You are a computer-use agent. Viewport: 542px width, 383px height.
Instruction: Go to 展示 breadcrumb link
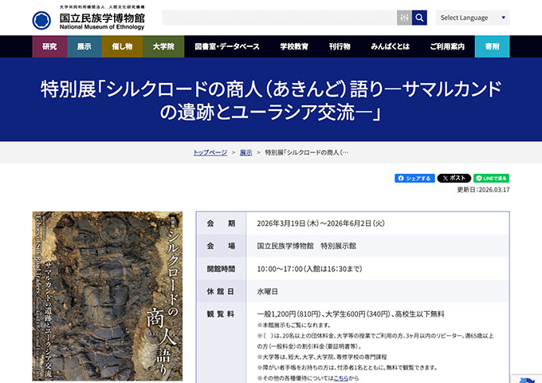tap(245, 152)
